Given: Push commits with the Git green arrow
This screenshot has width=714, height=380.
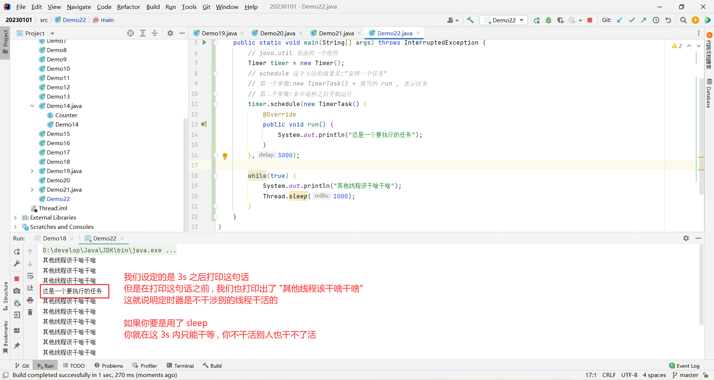Looking at the screenshot, I should (644, 20).
